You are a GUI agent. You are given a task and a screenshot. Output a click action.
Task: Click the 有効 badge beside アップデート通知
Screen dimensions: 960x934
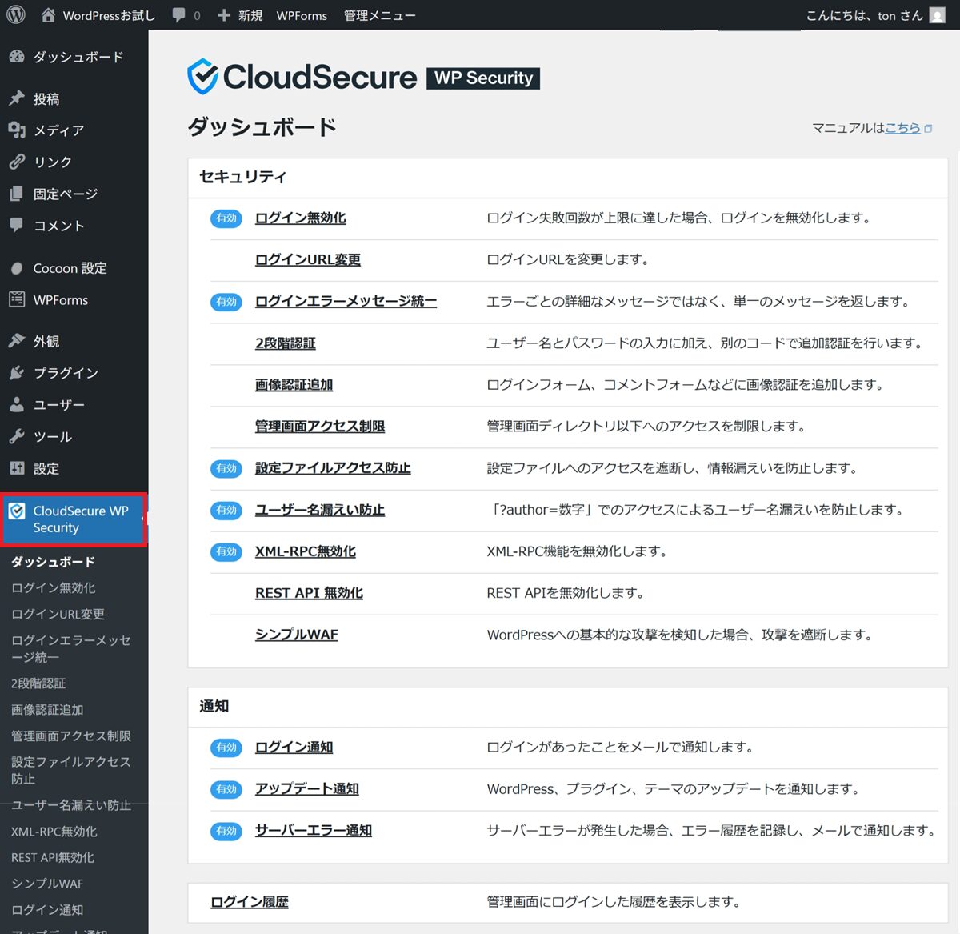(x=226, y=789)
